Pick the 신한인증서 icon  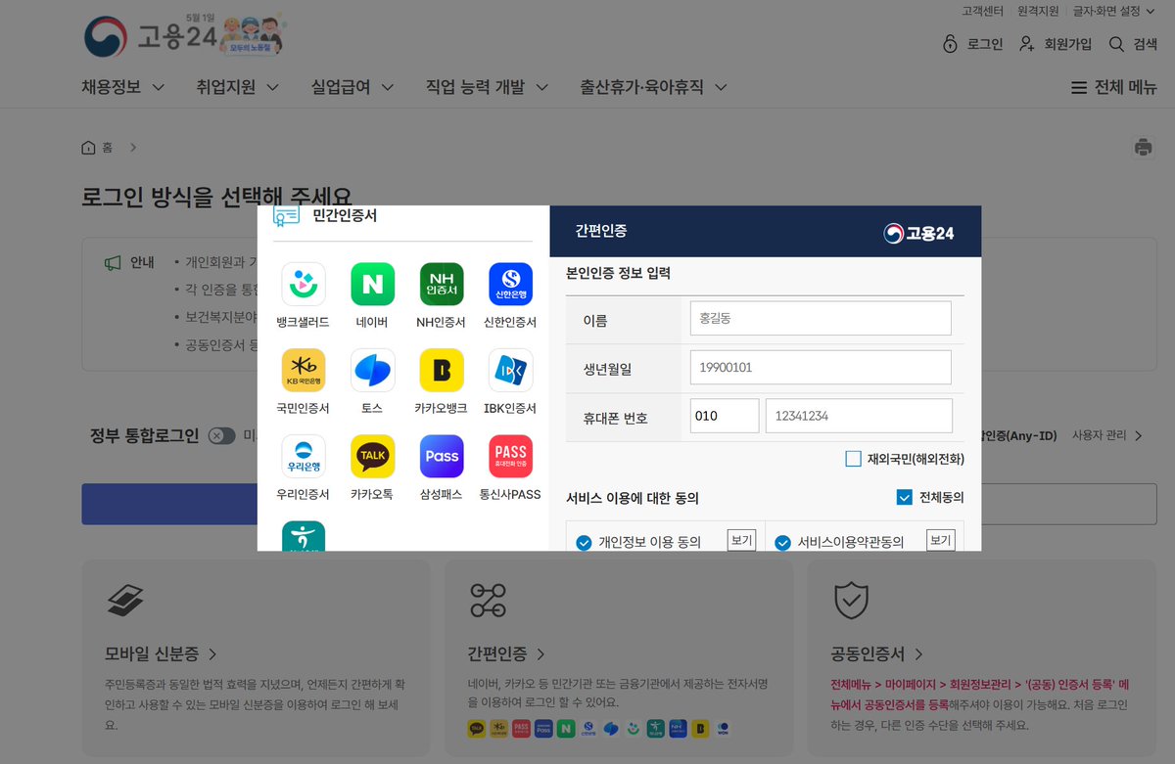(x=511, y=284)
